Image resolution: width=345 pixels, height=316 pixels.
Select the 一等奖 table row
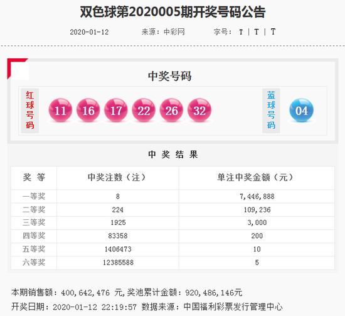pyautogui.click(x=172, y=196)
